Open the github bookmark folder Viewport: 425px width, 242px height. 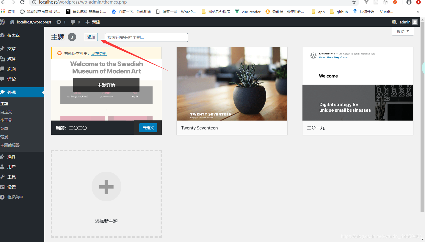339,12
